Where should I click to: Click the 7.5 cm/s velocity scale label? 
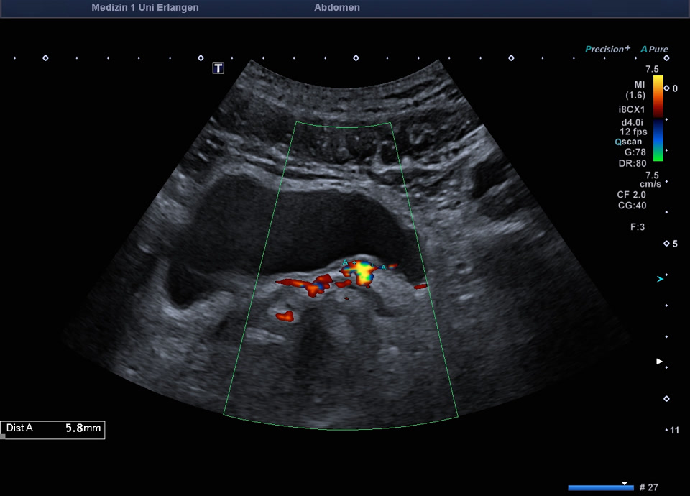point(632,180)
